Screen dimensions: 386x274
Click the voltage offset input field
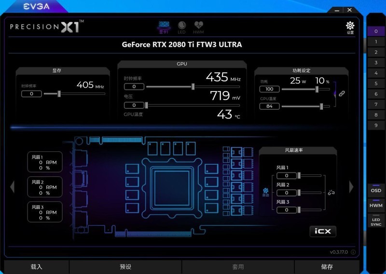(x=134, y=105)
